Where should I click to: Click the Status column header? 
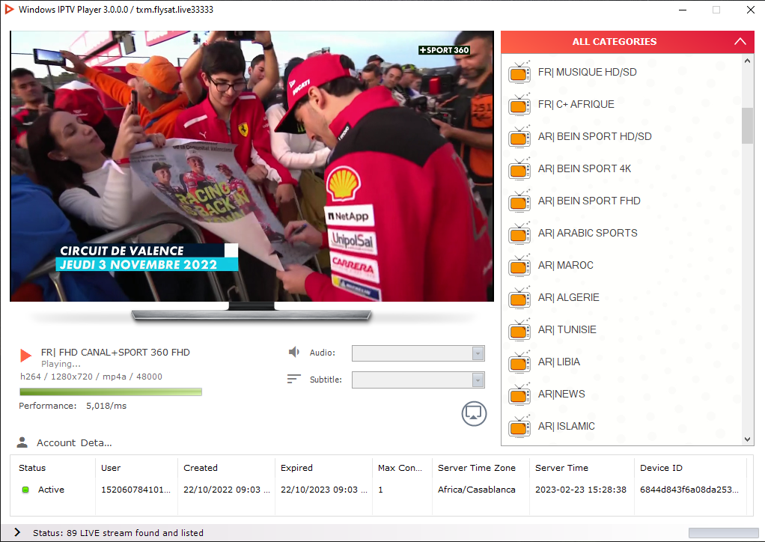32,468
